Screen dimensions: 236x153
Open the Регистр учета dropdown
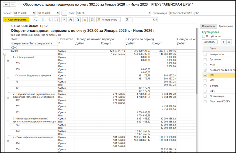pyautogui.click(x=109, y=20)
